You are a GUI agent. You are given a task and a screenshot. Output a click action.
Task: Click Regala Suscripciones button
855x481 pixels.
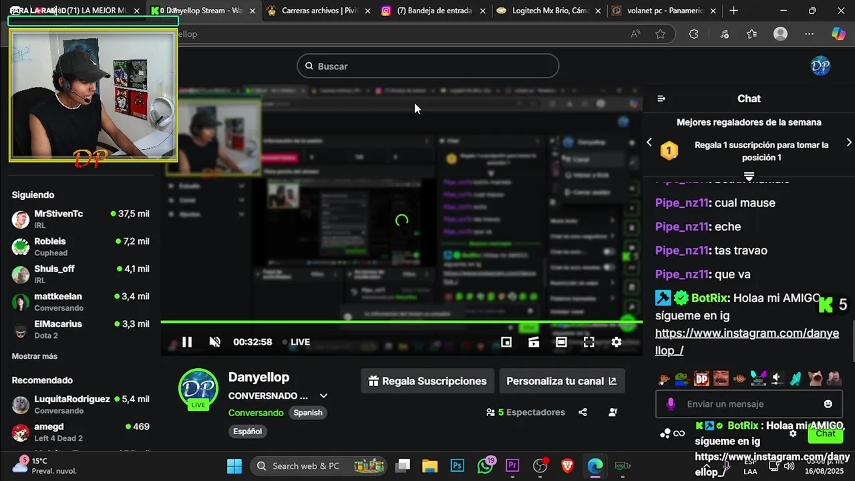tap(427, 381)
